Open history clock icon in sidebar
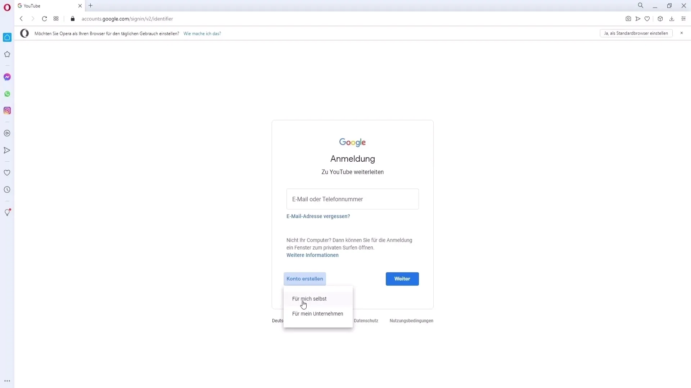691x388 pixels. click(x=7, y=190)
